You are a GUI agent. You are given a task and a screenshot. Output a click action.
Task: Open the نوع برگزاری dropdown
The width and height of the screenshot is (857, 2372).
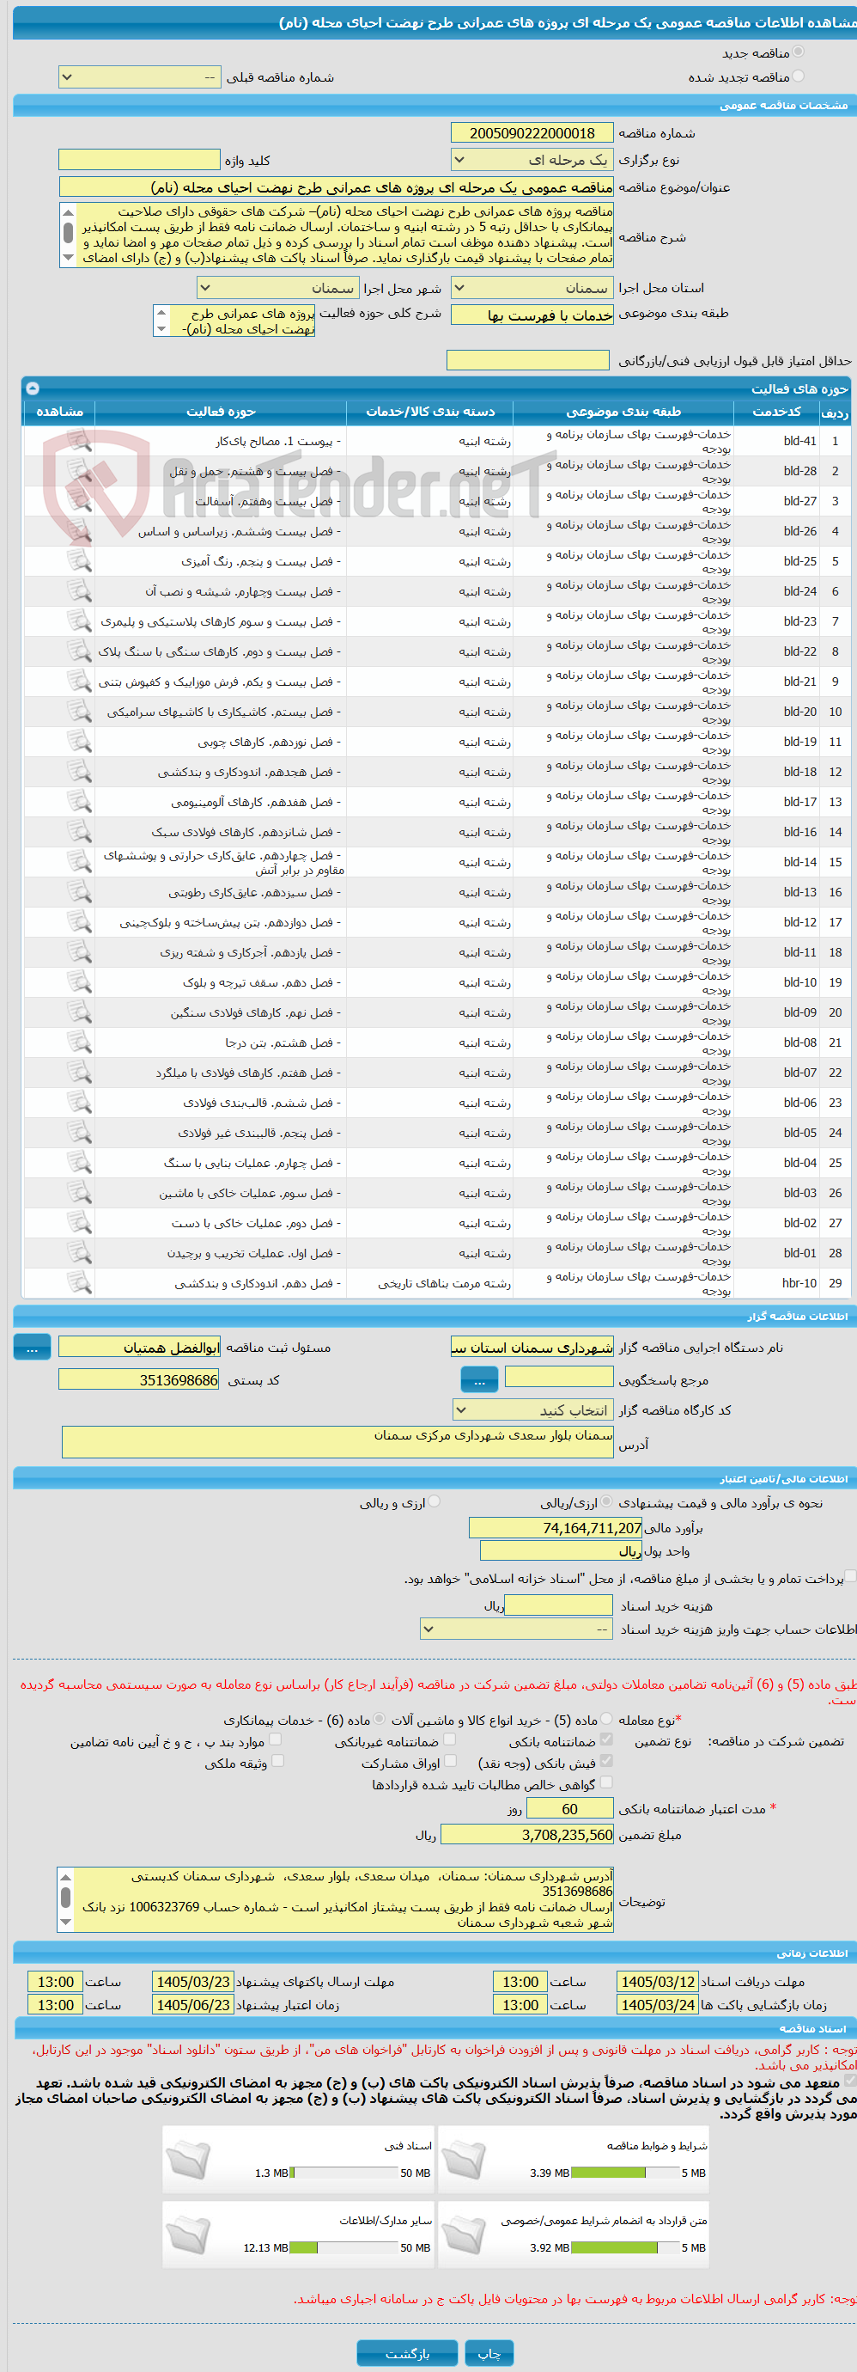[x=532, y=160]
